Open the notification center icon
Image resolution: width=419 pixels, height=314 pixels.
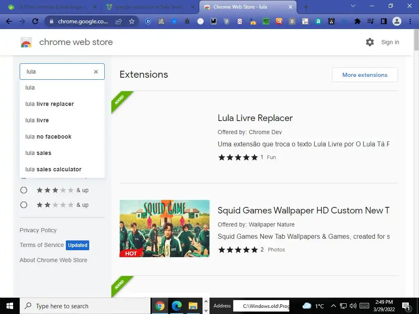[x=406, y=306]
